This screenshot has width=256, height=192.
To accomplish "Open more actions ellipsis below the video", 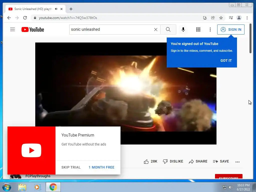I will [x=237, y=162].
